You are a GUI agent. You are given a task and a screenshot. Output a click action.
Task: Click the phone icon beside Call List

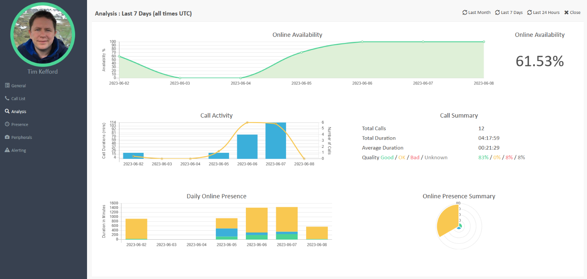[7, 98]
